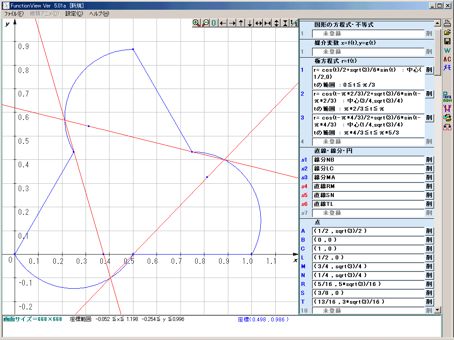The width and height of the screenshot is (454, 340).
Task: Select the empty s7 未登録 field
Action: pos(368,213)
